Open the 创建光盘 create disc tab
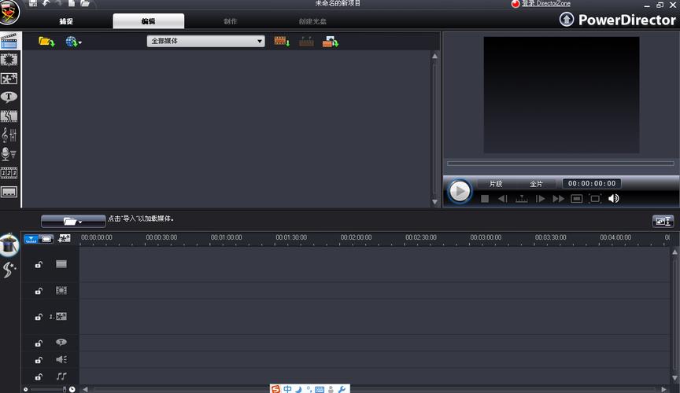 coord(312,21)
